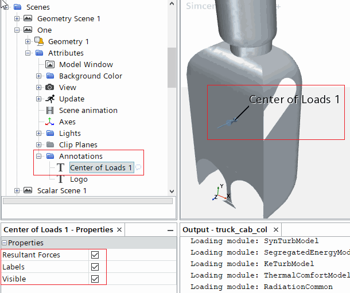The image size is (350, 293).
Task: Click the comment bubble beside Center of Loads 1
Action: pyautogui.click(x=138, y=167)
